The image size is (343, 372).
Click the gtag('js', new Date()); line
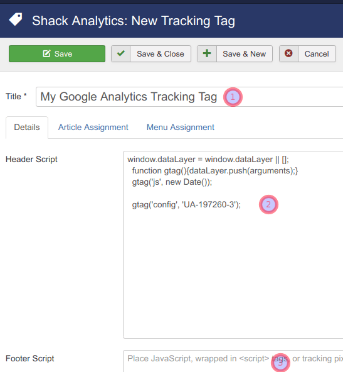[172, 182]
